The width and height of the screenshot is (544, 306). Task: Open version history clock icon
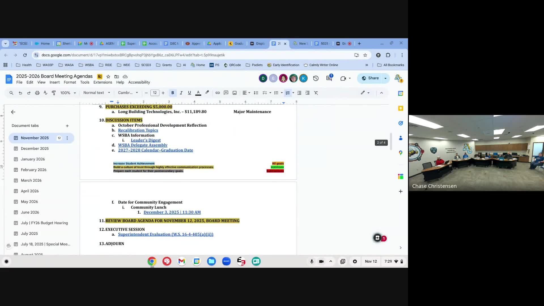pos(316,78)
